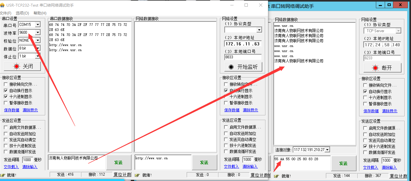Click 复位计数 beside 接收:367

398,176
